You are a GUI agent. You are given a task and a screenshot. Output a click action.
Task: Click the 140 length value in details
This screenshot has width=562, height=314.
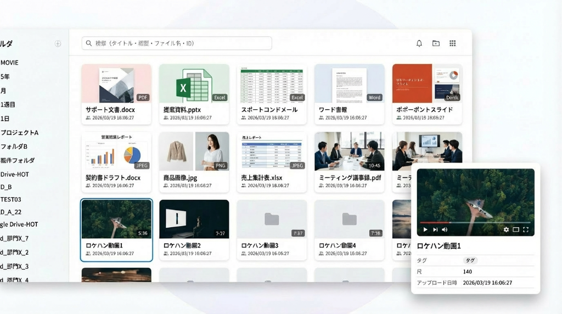click(468, 272)
